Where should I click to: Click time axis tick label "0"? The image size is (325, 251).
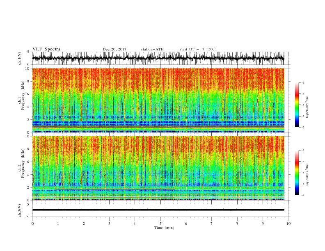point(32,224)
